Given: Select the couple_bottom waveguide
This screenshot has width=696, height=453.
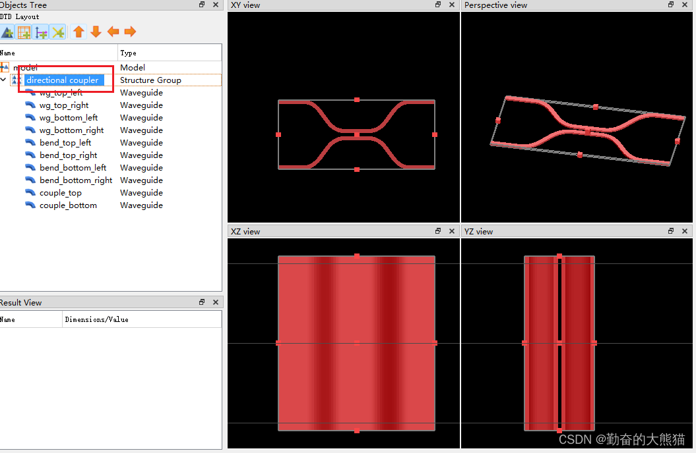Looking at the screenshot, I should [x=68, y=205].
